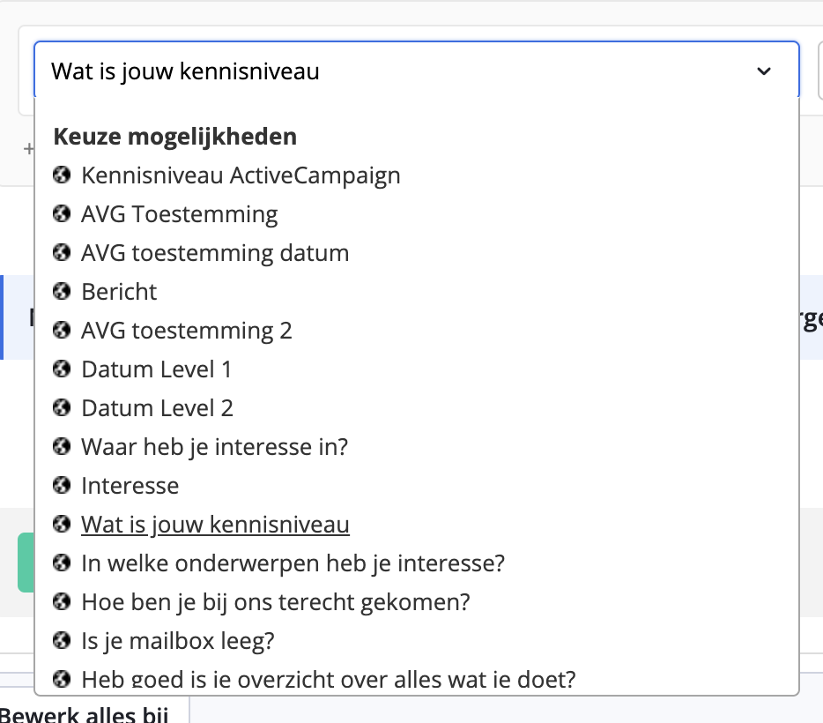Click the icon next to AVG toestemming 2
Image resolution: width=823 pixels, height=723 pixels.
(62, 330)
